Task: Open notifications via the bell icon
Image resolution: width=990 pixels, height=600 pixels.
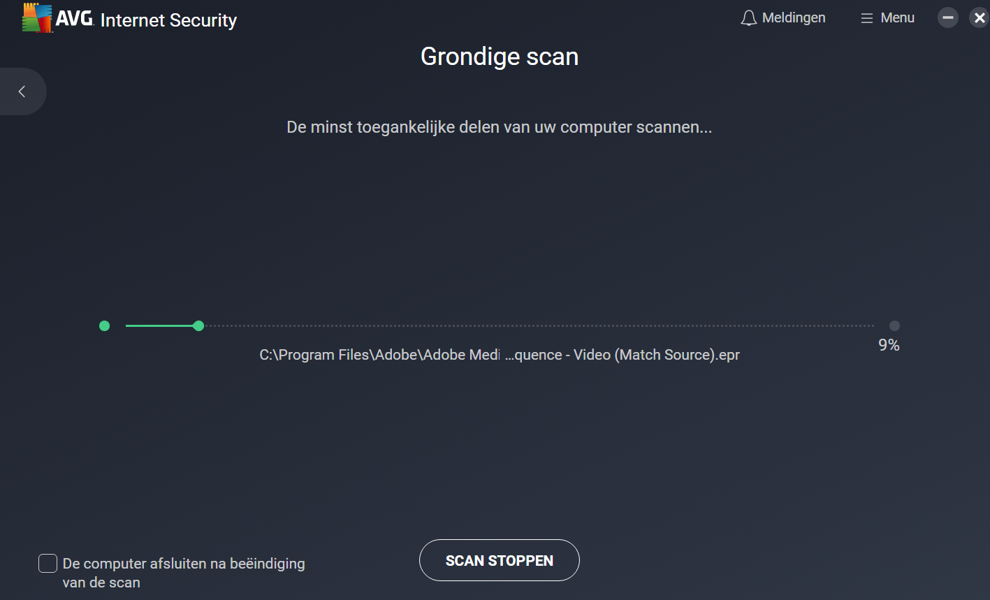Action: coord(748,18)
